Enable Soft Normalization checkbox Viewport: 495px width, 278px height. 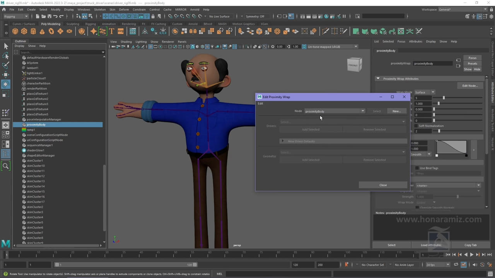pyautogui.click(x=416, y=126)
